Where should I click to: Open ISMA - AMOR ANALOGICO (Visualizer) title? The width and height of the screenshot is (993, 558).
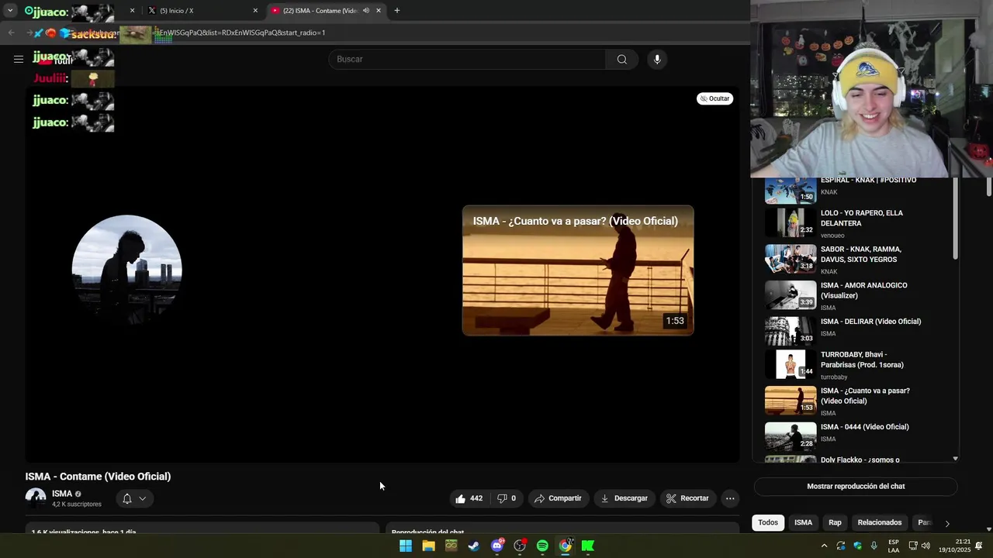pos(863,291)
